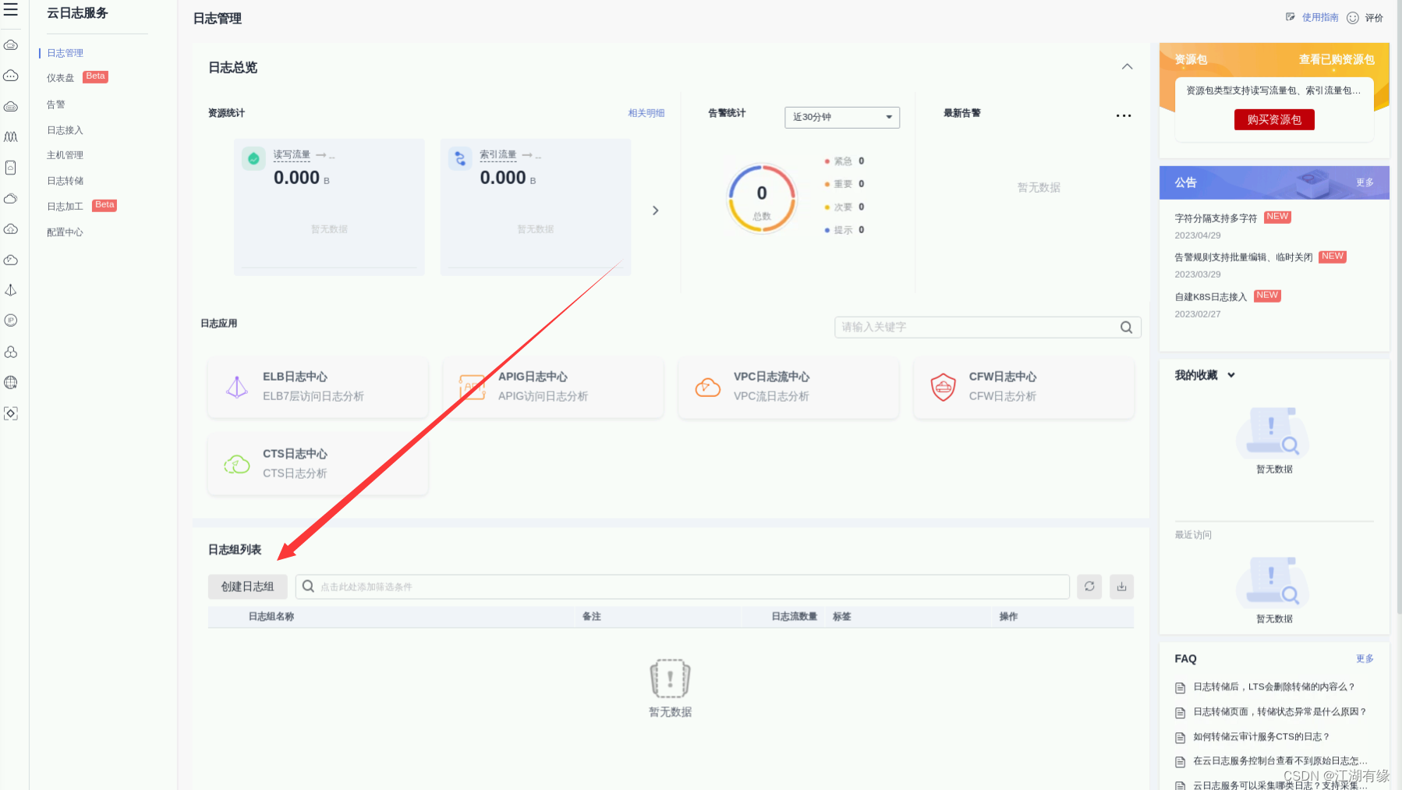Screen dimensions: 1402x790
Task: Collapse the 日志总览 panel
Action: 1128,67
